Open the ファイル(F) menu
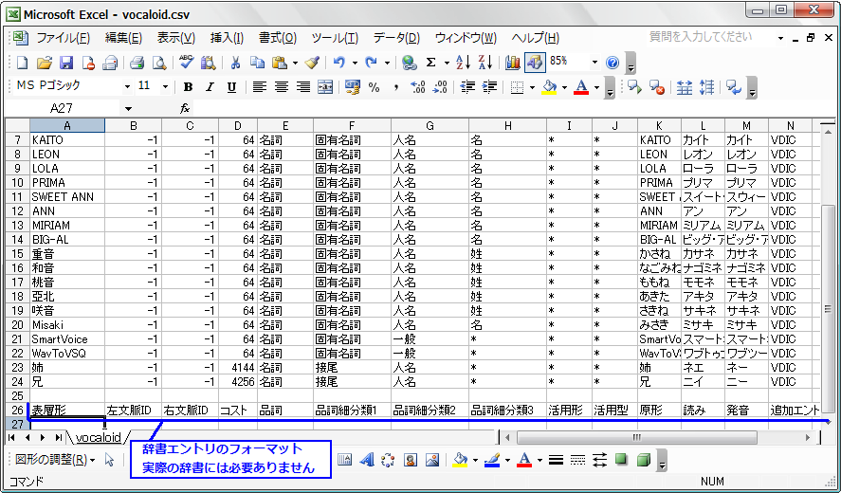Image resolution: width=841 pixels, height=493 pixels. point(63,38)
